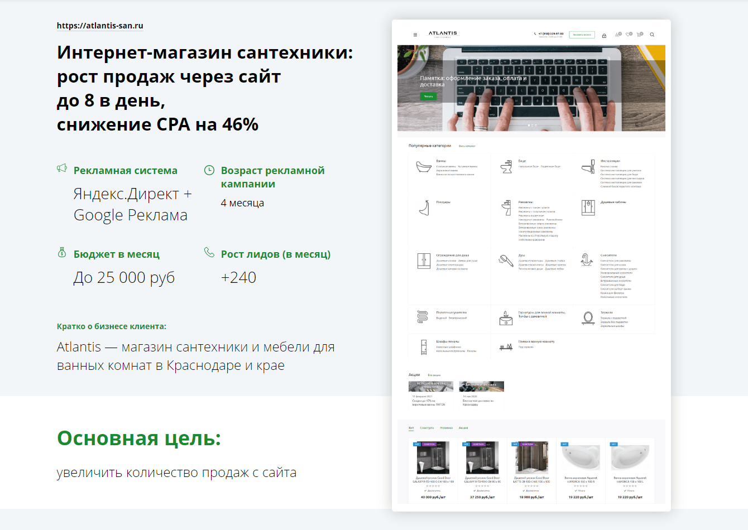Switch to the Советуем tab
Image resolution: width=748 pixels, height=530 pixels.
coord(427,428)
